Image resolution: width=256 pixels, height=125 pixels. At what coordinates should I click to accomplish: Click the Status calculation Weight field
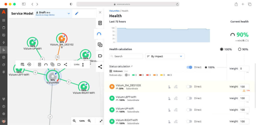click(244, 69)
